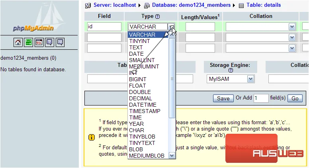This screenshot has height=168, width=309.
Task: Select BIGINT from the type list
Action: 148,79
